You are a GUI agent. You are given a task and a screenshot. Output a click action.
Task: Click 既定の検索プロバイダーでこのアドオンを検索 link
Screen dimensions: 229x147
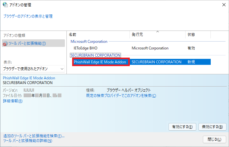tap(121, 96)
